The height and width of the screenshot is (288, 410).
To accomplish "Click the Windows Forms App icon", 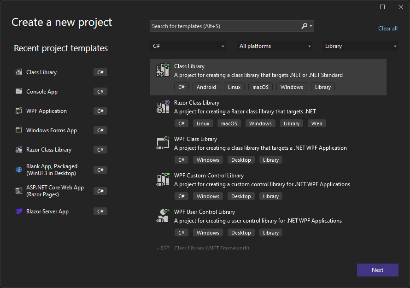I will [19, 130].
